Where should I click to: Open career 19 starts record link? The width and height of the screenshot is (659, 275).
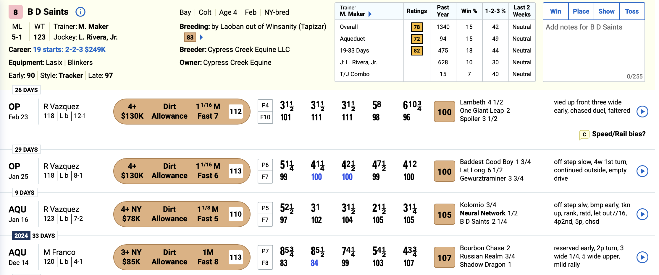(x=69, y=50)
